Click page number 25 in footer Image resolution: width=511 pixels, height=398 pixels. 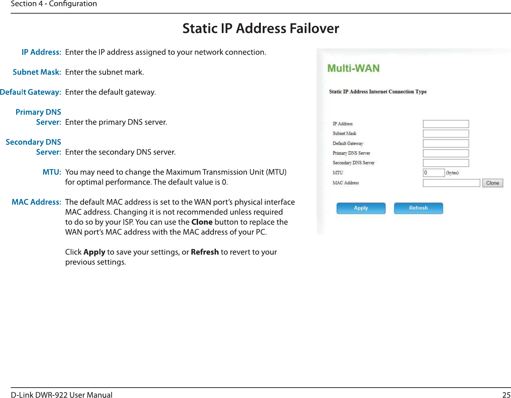point(506,395)
